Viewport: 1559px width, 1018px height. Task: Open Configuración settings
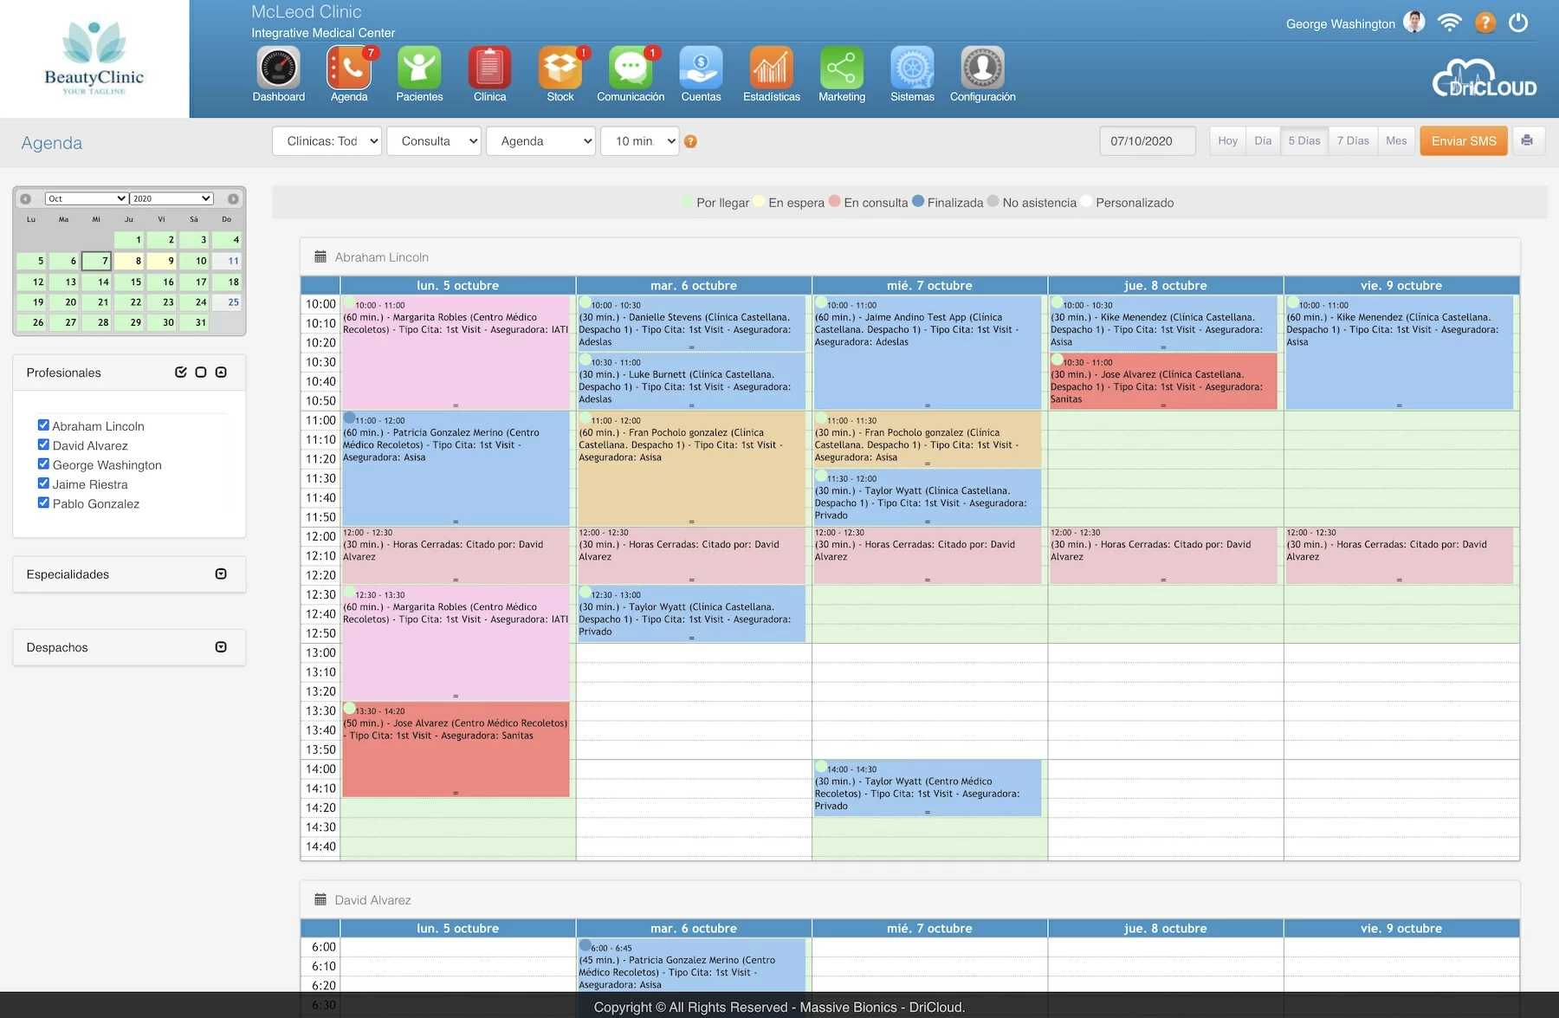(x=981, y=74)
